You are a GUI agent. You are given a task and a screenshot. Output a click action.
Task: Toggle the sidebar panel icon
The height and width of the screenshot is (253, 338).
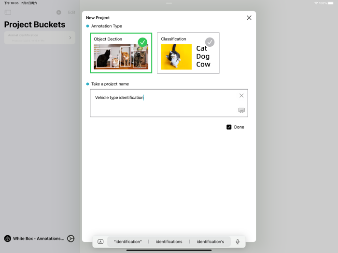click(8, 12)
